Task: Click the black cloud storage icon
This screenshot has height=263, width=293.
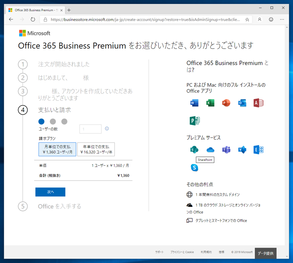Action: tap(189, 205)
